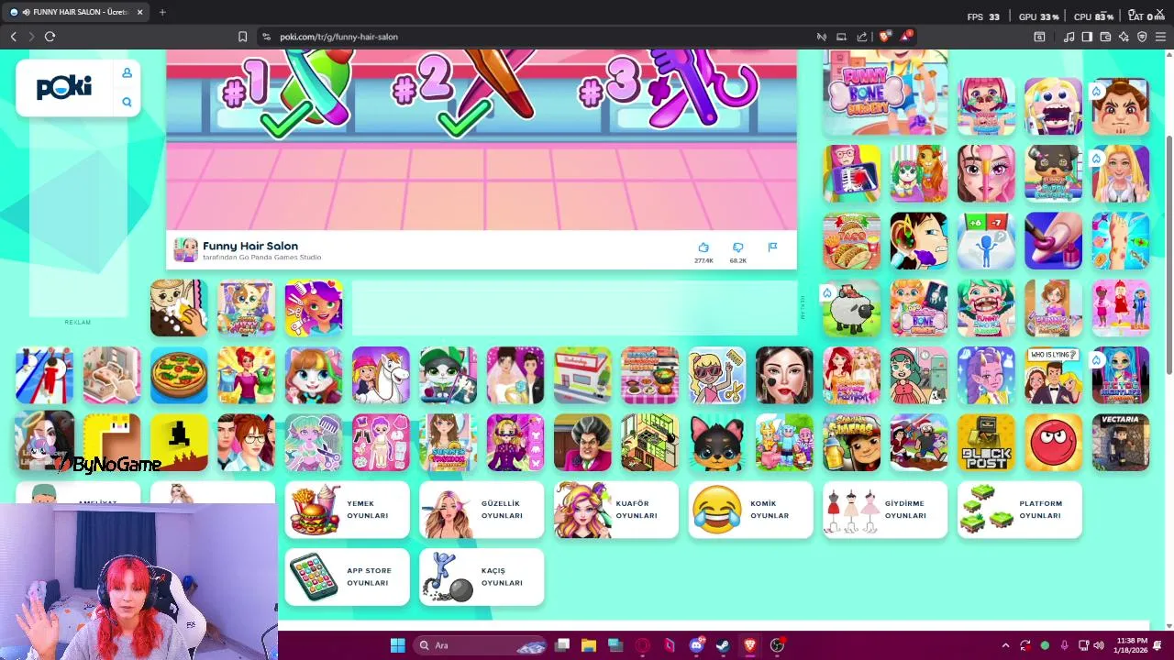Screen dimensions: 1174x660
Task: Open Brave Rewards triangle icon
Action: click(x=906, y=37)
